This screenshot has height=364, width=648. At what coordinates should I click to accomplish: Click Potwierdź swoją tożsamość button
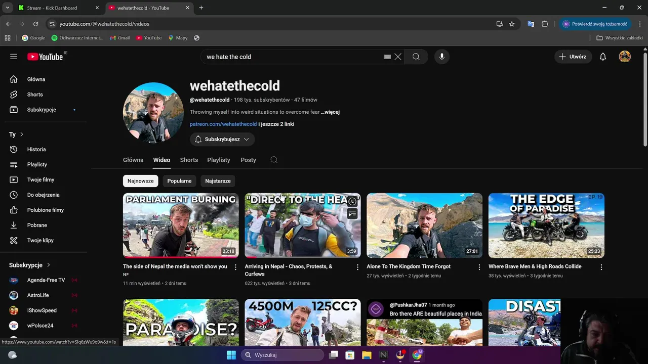(x=595, y=24)
